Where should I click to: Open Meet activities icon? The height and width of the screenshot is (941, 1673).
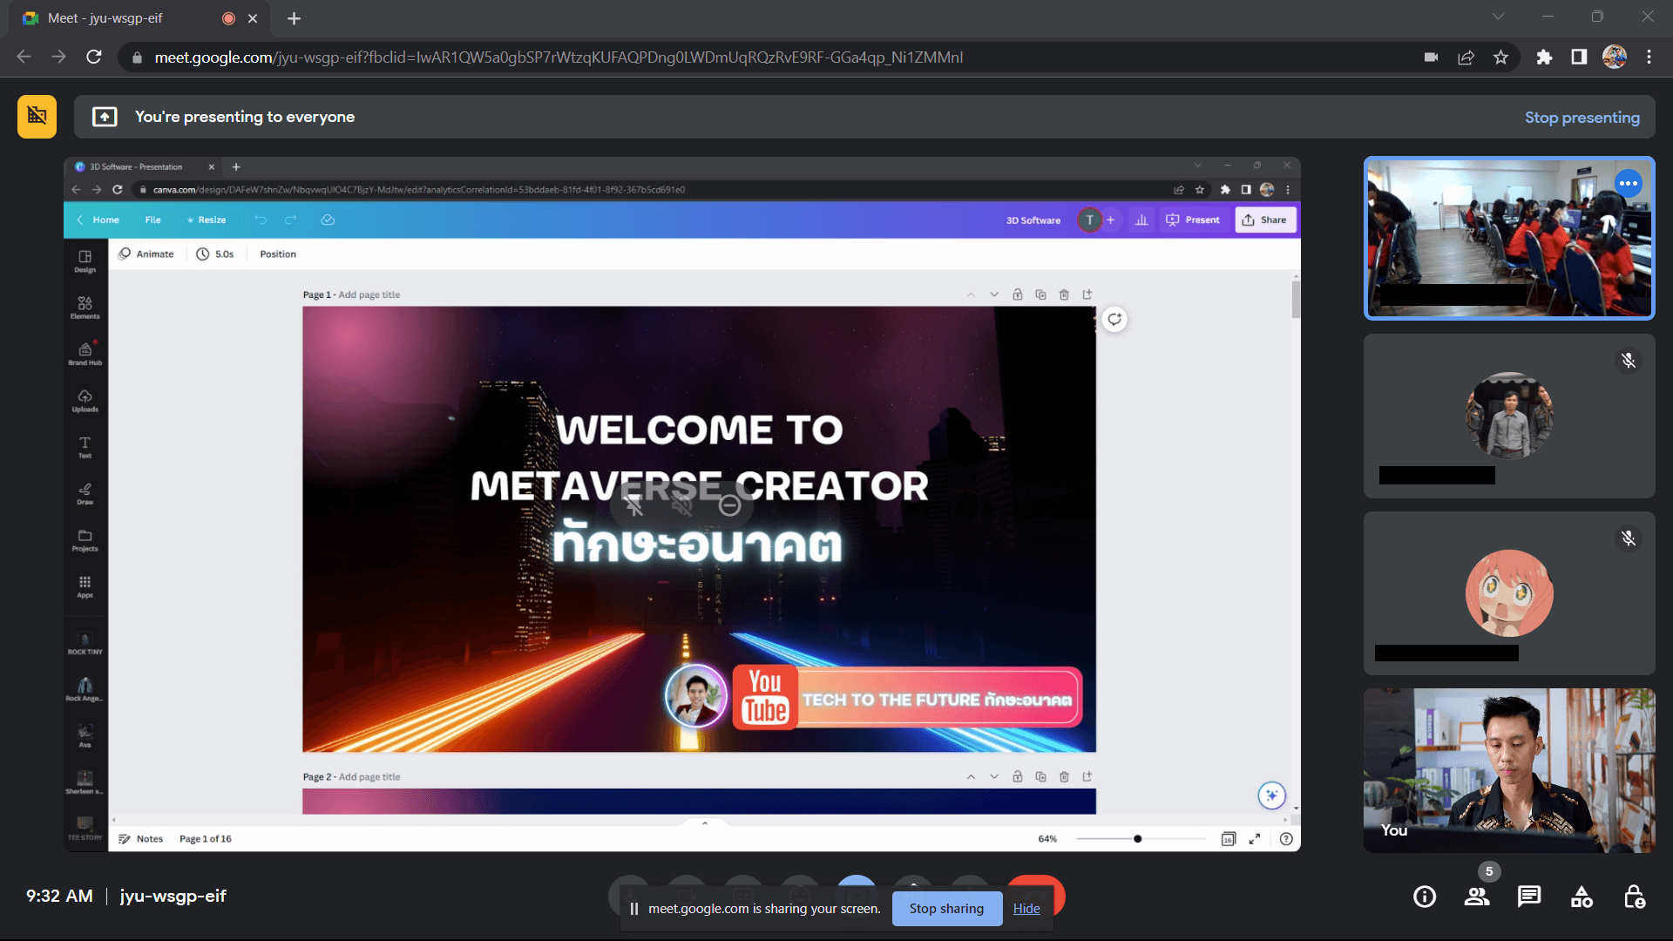point(1581,896)
